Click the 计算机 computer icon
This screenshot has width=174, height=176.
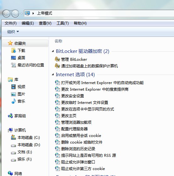coord(10,130)
